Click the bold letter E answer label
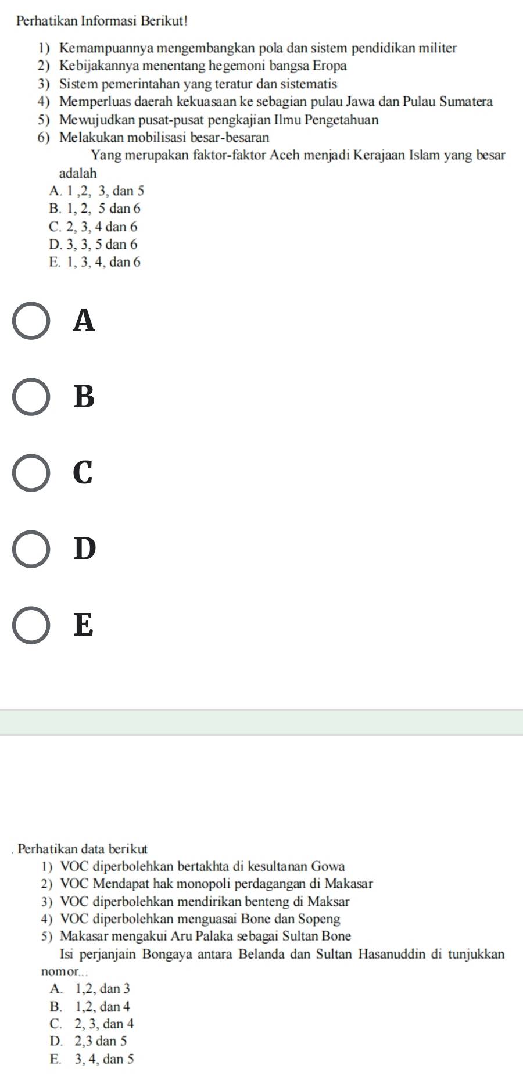 (x=84, y=625)
